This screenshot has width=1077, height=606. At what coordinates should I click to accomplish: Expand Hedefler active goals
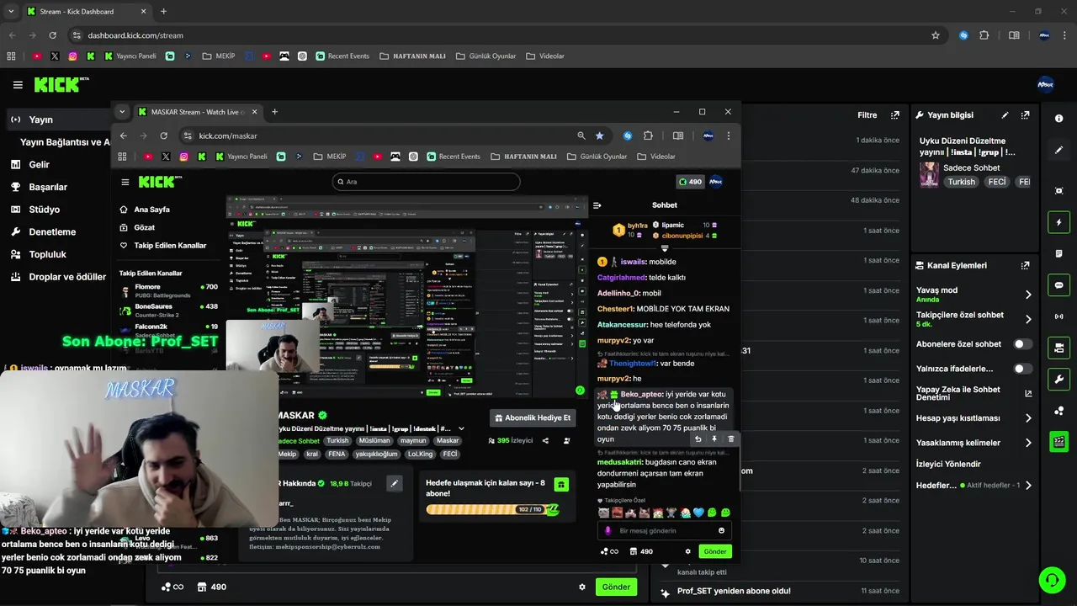click(1028, 486)
